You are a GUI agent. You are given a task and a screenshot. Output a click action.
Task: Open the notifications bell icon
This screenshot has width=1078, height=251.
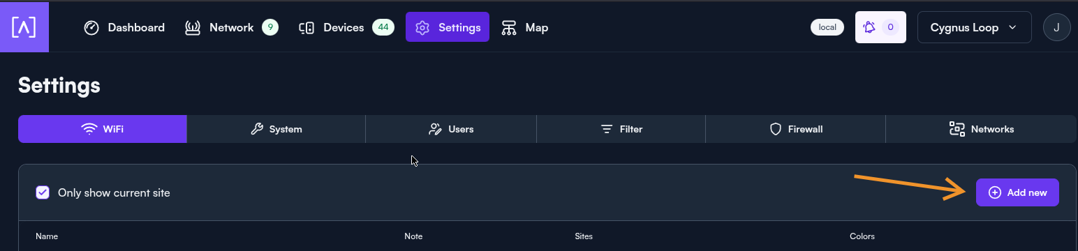point(869,27)
